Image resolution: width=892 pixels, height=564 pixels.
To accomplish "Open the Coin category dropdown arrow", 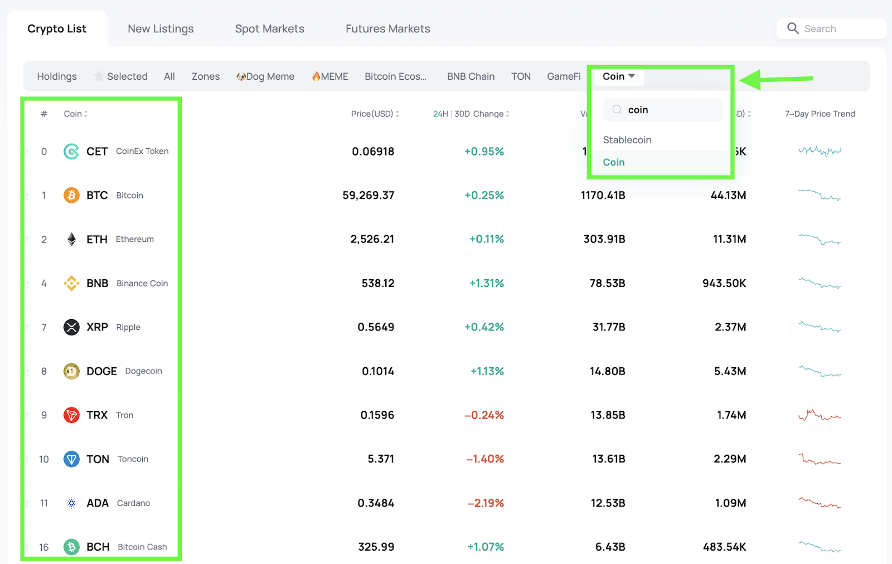I will pyautogui.click(x=632, y=76).
